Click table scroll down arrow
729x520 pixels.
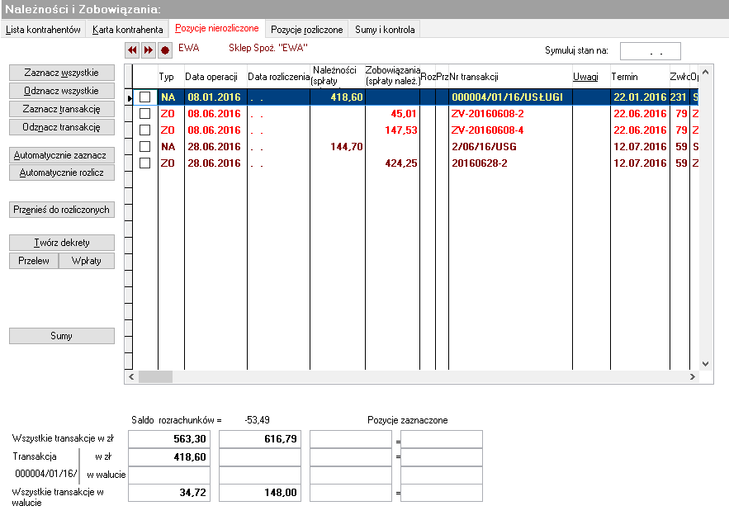click(705, 364)
